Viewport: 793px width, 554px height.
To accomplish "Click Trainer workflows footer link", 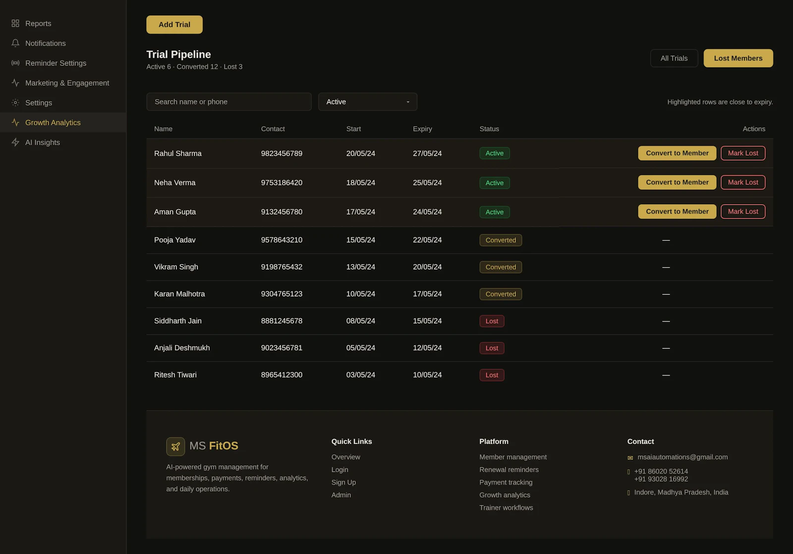I will (506, 507).
